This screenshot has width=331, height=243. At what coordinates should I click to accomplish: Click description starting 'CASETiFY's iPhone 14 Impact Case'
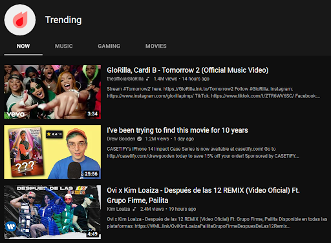click(203, 153)
